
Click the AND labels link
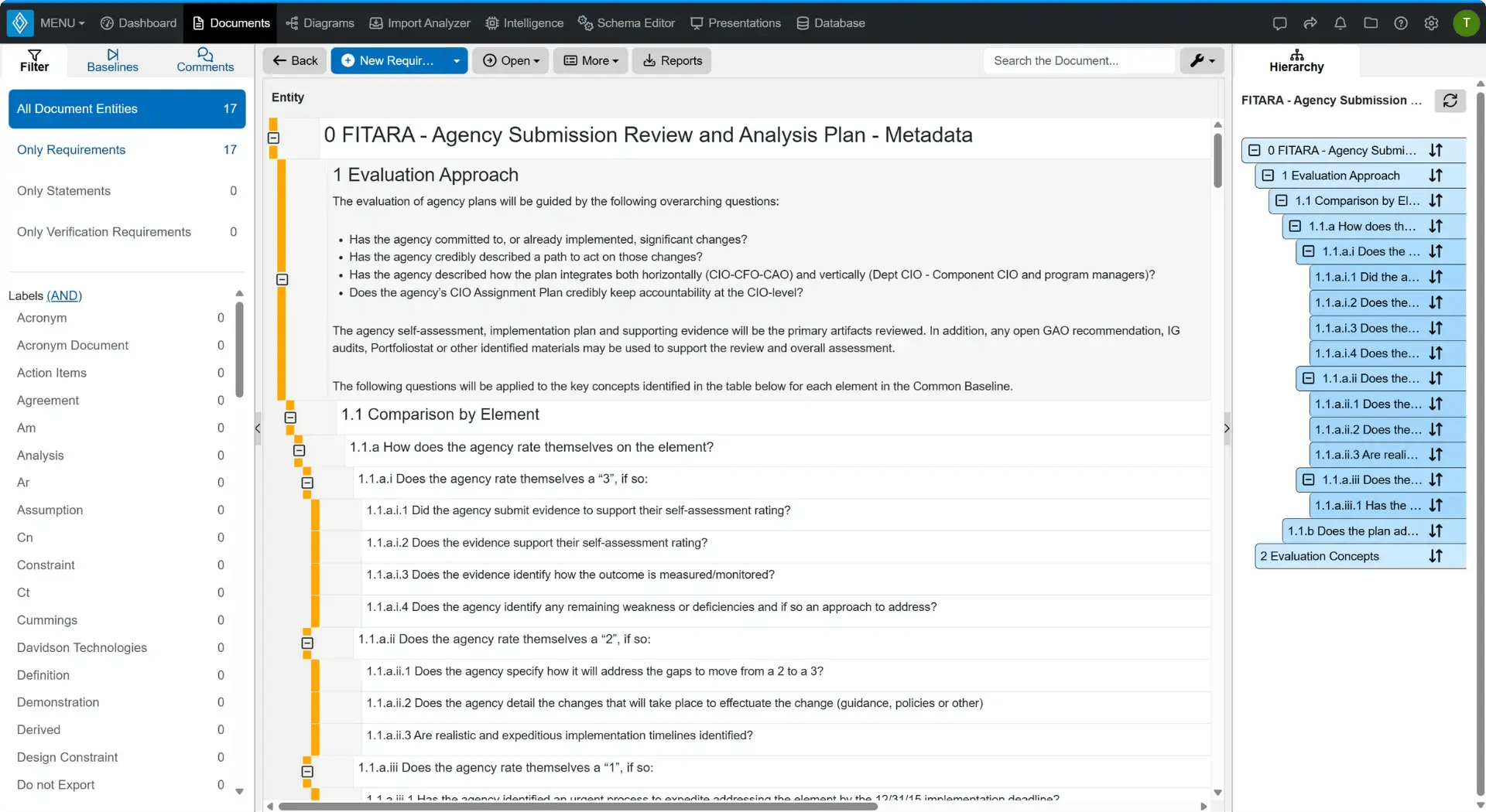(64, 295)
